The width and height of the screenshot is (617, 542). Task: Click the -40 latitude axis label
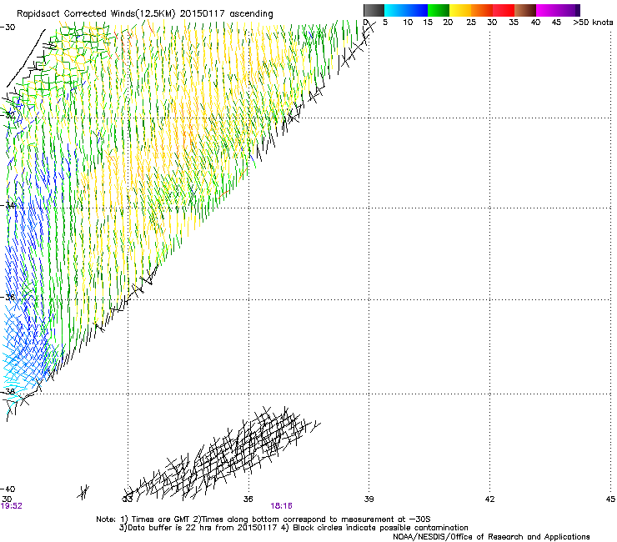(x=8, y=489)
